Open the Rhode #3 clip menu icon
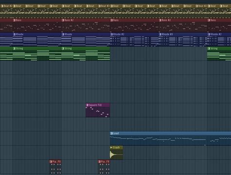This screenshot has width=231, height=175. tap(160, 35)
